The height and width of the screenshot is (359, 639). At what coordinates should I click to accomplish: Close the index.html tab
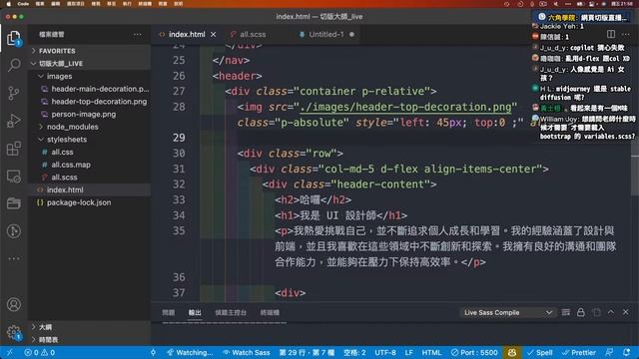[213, 35]
